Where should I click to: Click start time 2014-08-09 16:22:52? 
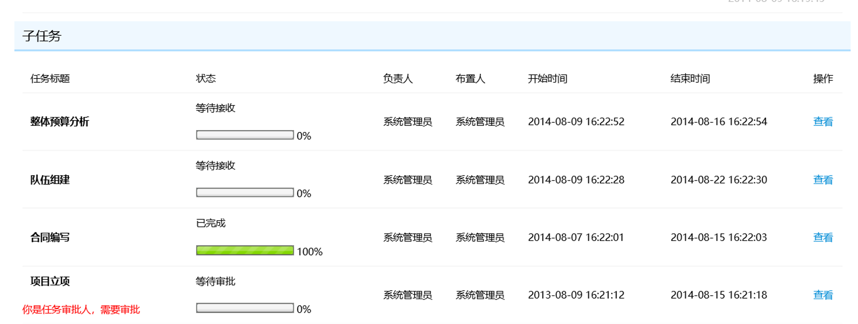(x=576, y=122)
